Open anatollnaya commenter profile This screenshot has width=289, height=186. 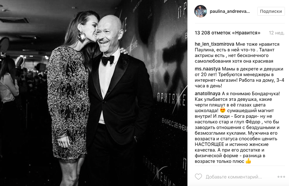208,94
